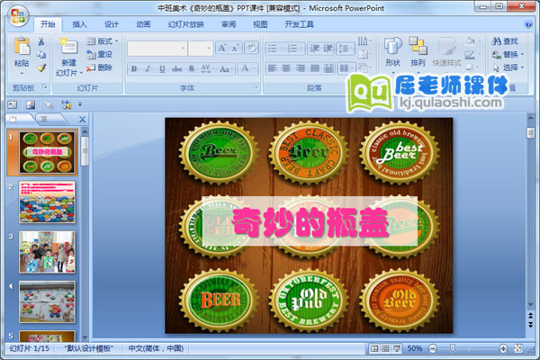Start slide show from status bar icon
540x360 pixels.
coord(397,348)
